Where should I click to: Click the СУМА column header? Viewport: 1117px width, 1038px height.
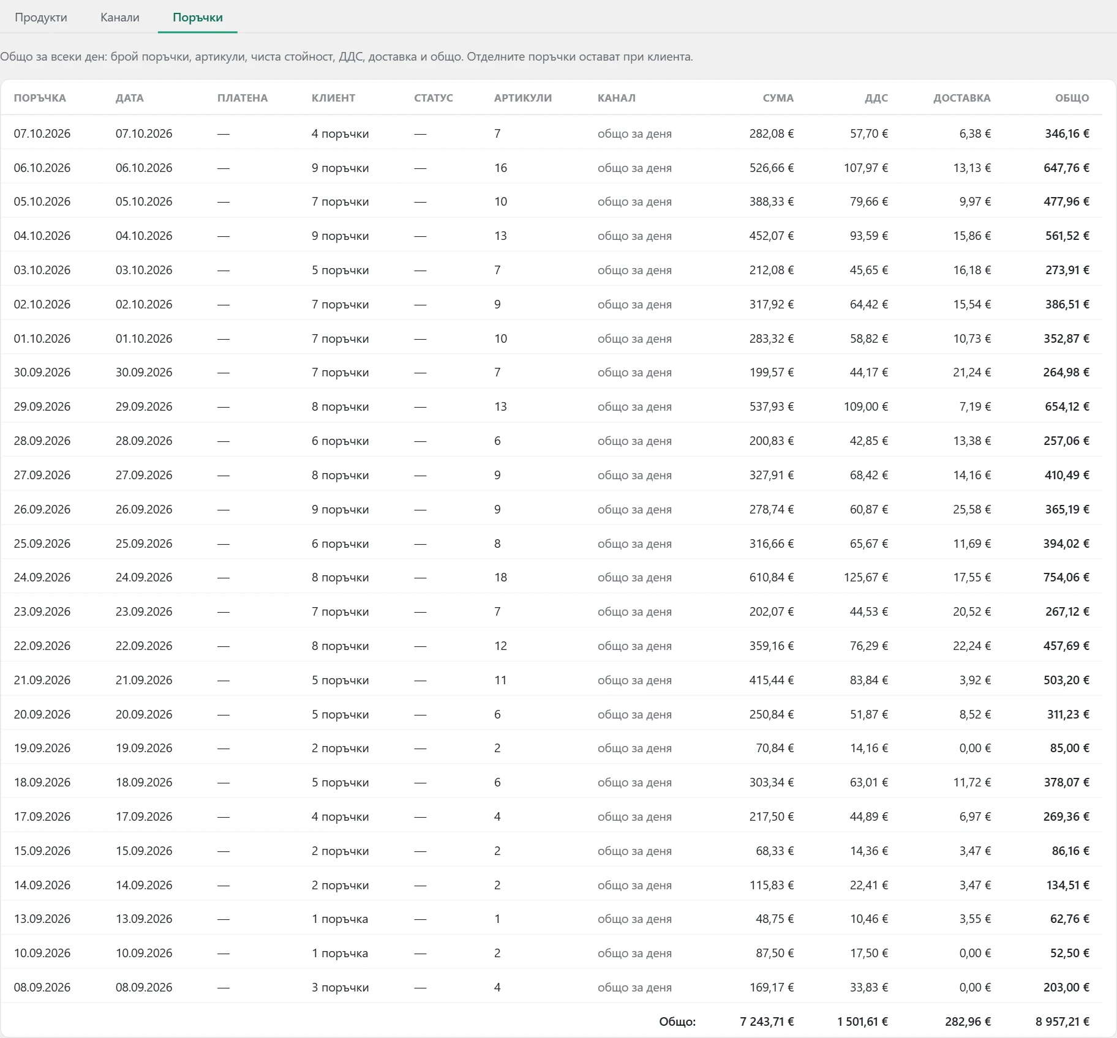pos(778,98)
